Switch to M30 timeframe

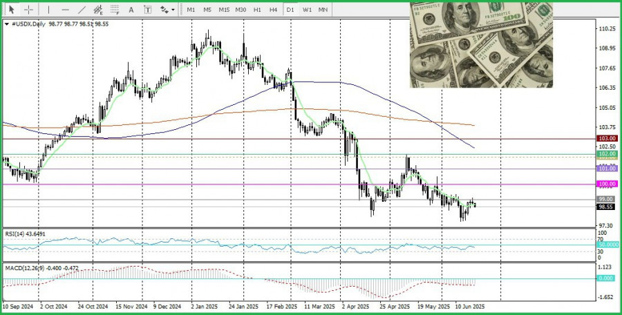pyautogui.click(x=241, y=10)
